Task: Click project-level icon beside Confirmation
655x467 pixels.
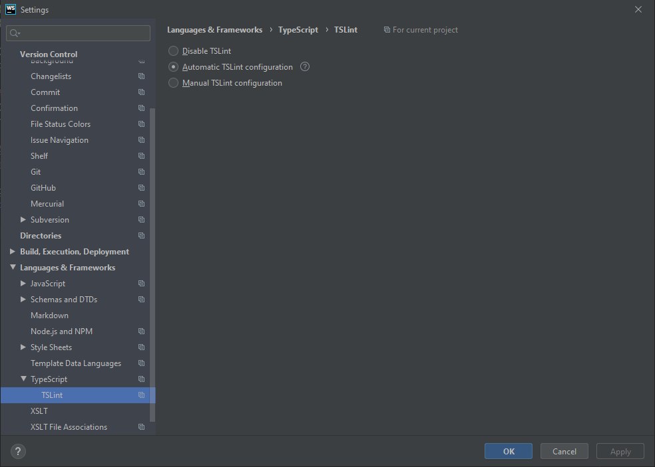Action: pyautogui.click(x=142, y=108)
